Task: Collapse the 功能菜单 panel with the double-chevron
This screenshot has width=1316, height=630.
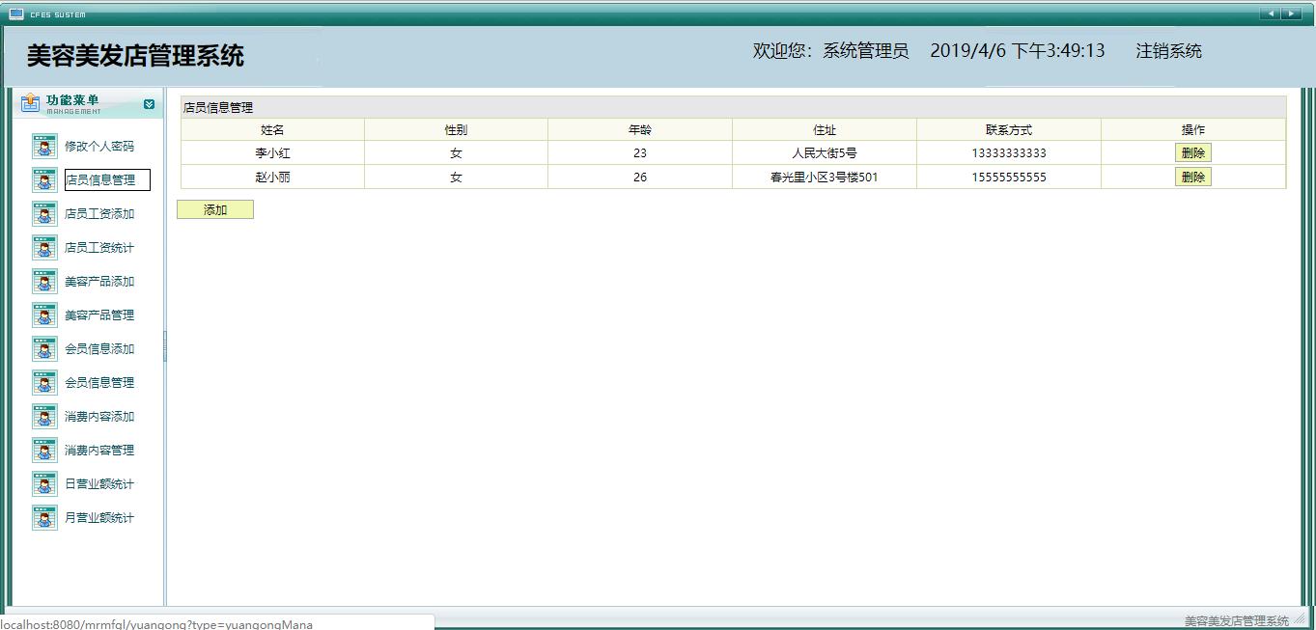Action: (x=149, y=104)
